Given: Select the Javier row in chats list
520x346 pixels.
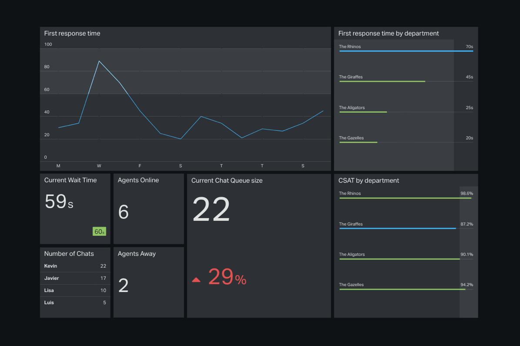Looking at the screenshot, I should pyautogui.click(x=75, y=279).
